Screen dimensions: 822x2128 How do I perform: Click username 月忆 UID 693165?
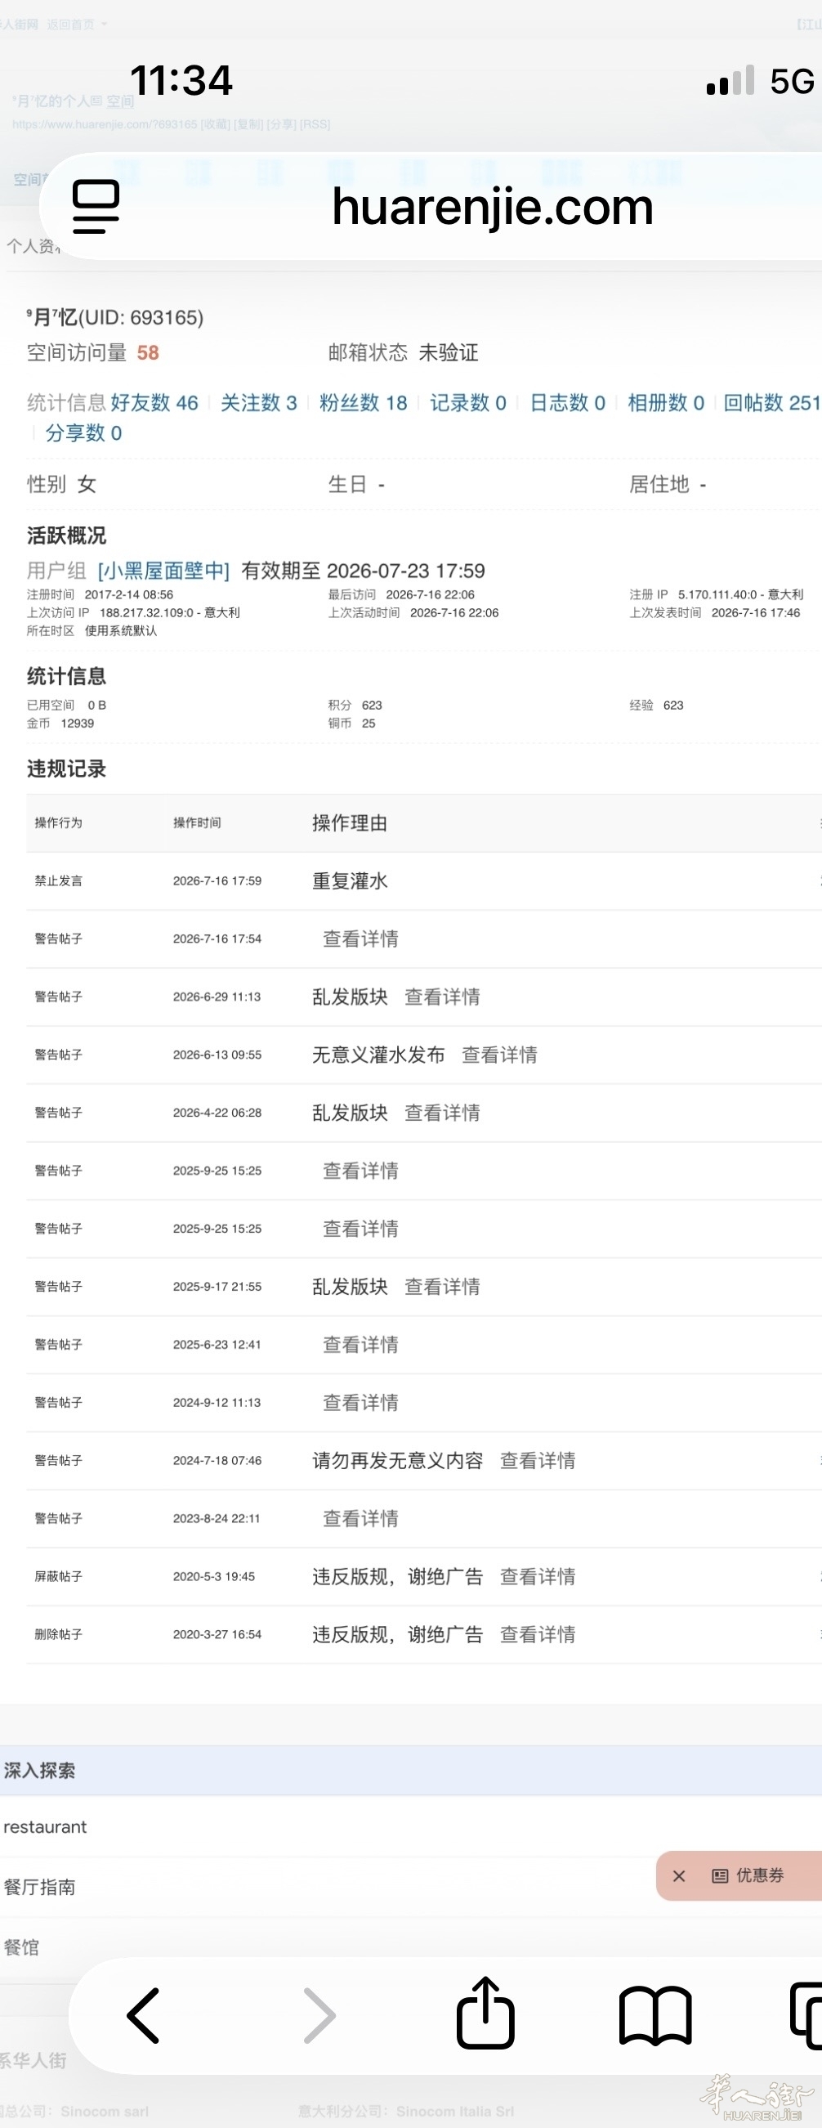tap(114, 317)
